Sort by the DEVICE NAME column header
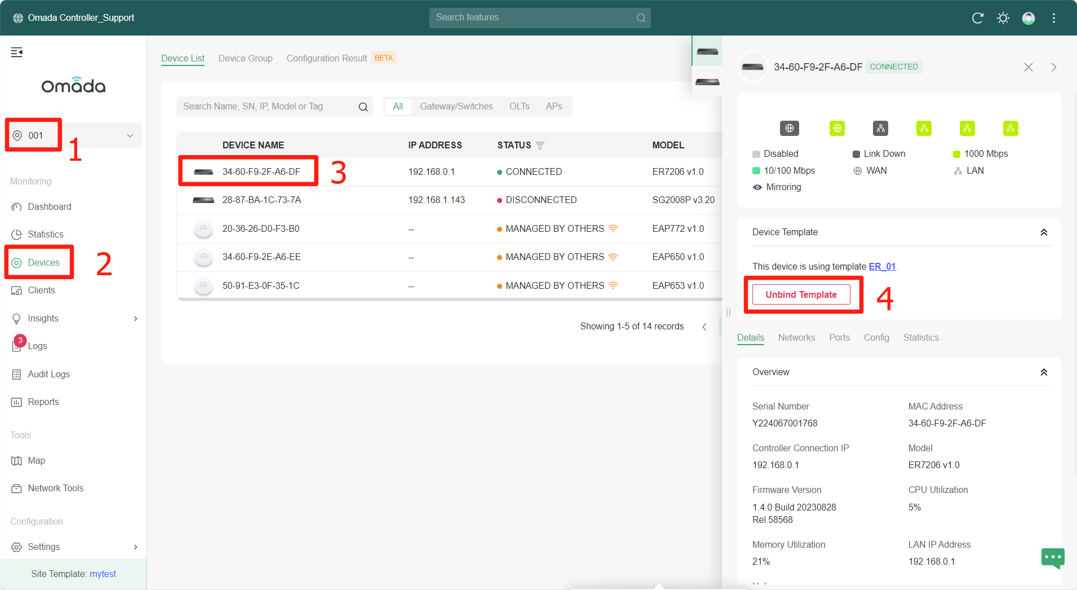The height and width of the screenshot is (590, 1077). click(x=253, y=145)
